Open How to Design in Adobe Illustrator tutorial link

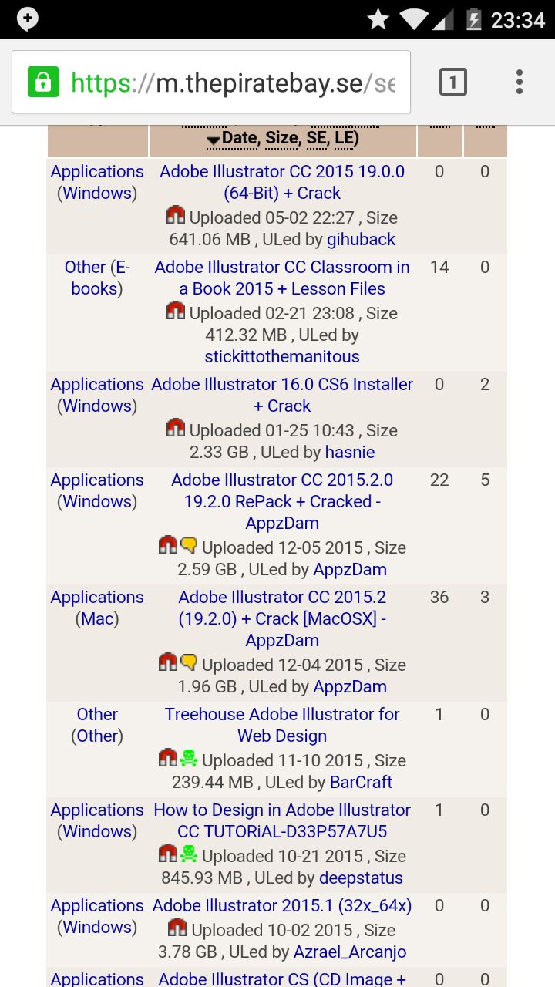coord(282,820)
